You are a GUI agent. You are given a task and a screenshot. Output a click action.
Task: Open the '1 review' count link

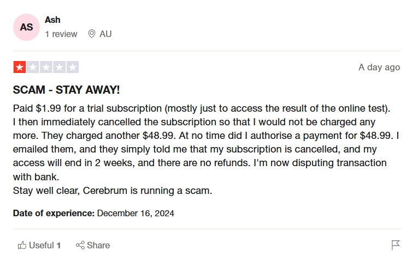point(61,34)
